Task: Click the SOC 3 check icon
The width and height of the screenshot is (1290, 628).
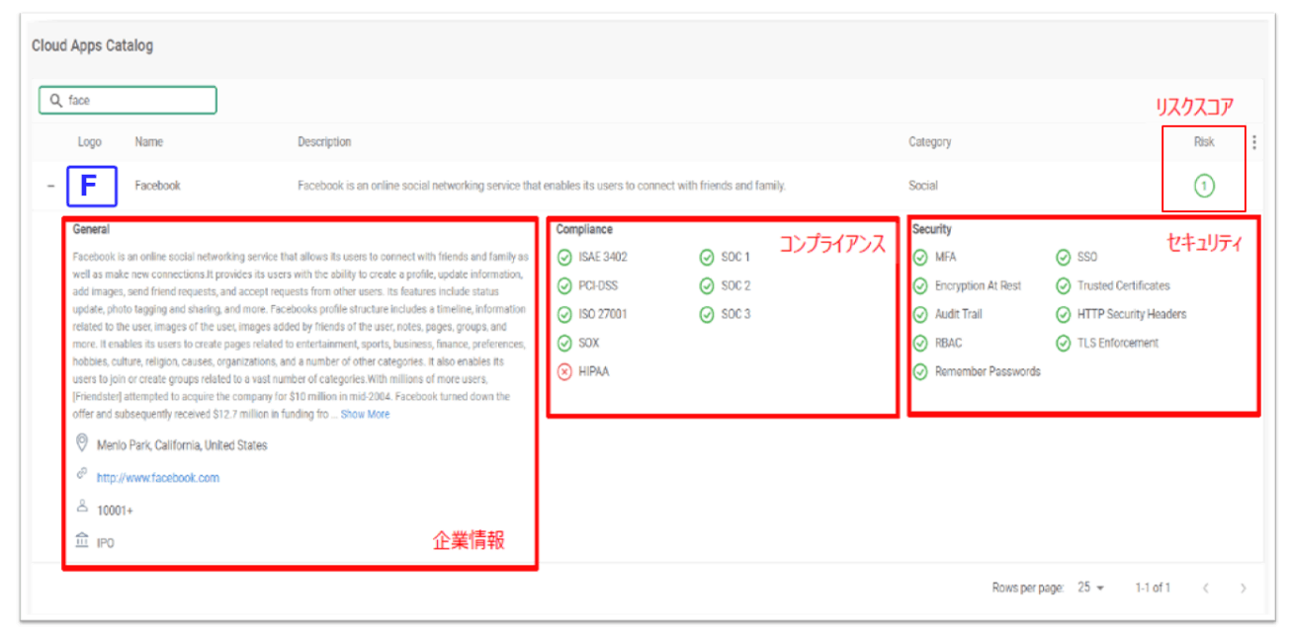Action: point(707,315)
